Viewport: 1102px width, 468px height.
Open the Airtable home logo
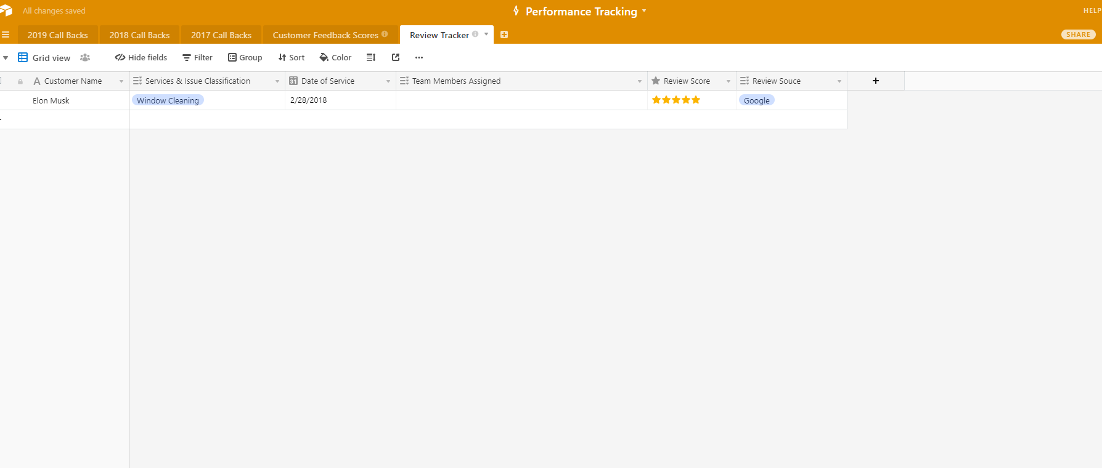(6, 10)
